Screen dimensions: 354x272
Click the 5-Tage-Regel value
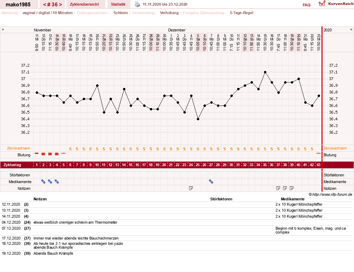[242, 13]
